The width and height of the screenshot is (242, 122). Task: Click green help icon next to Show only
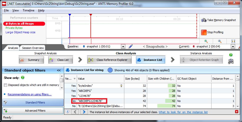pyautogui.click(x=23, y=77)
